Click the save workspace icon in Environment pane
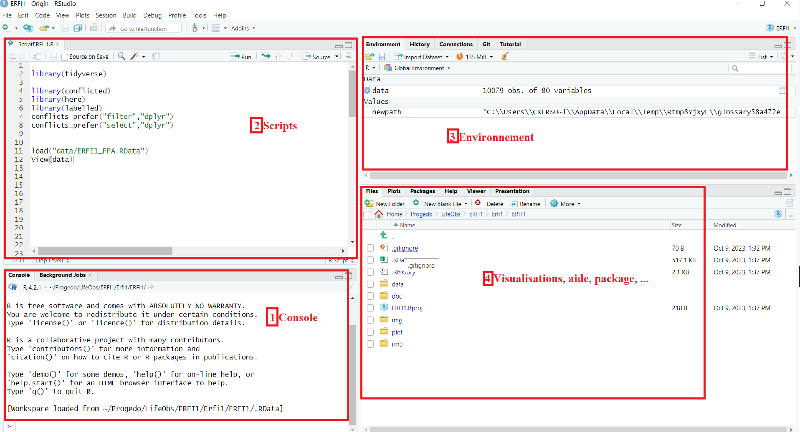800x432 pixels. pos(382,57)
